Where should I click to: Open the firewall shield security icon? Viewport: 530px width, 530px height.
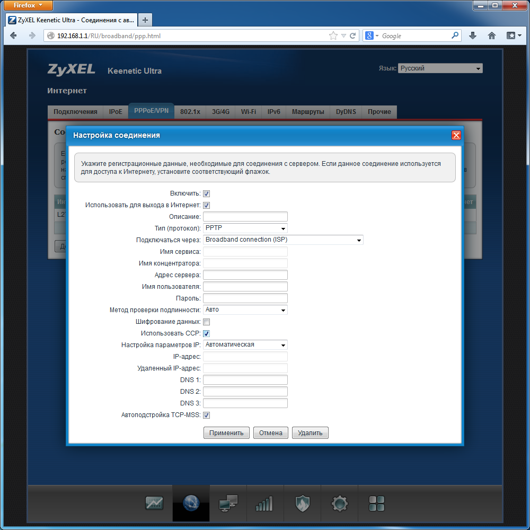[x=302, y=503]
